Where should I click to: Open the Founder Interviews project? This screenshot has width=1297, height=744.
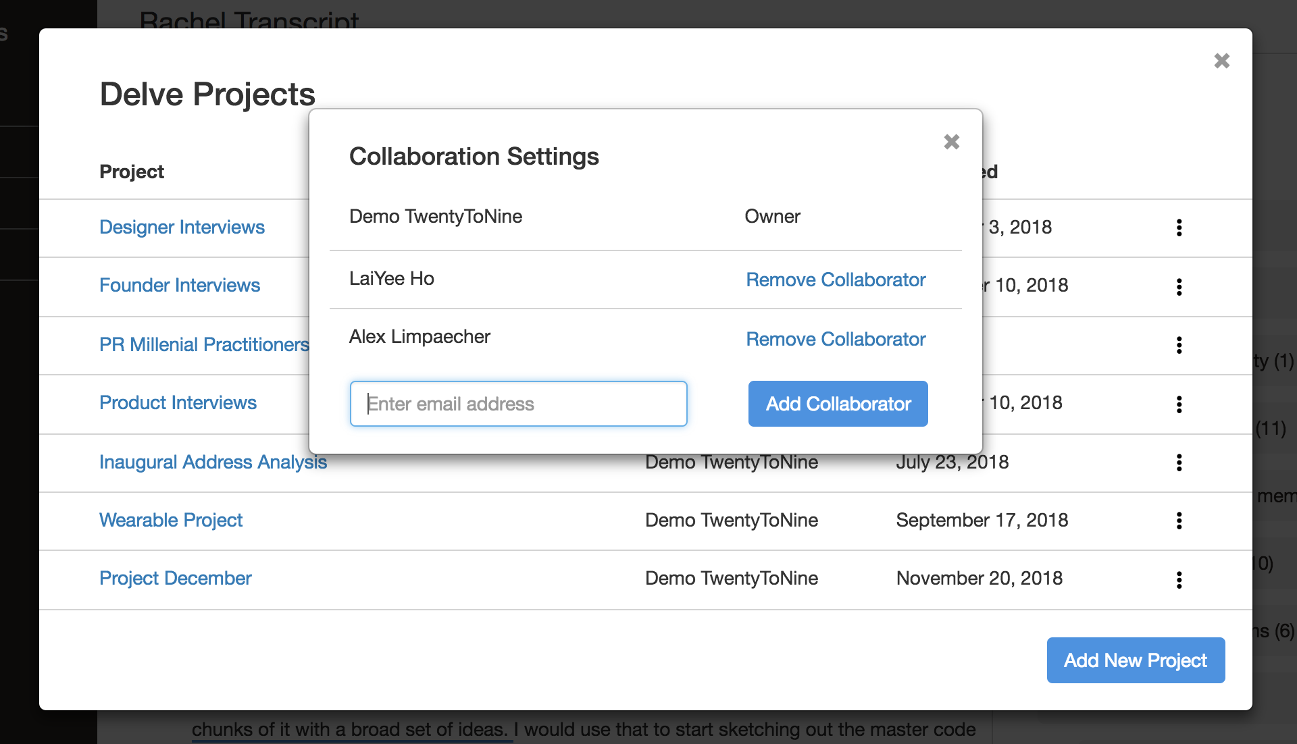(x=180, y=286)
